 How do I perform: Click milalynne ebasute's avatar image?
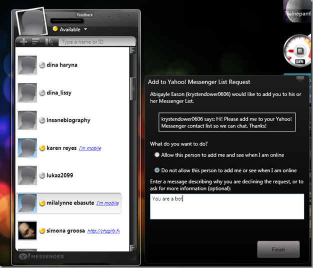click(27, 203)
